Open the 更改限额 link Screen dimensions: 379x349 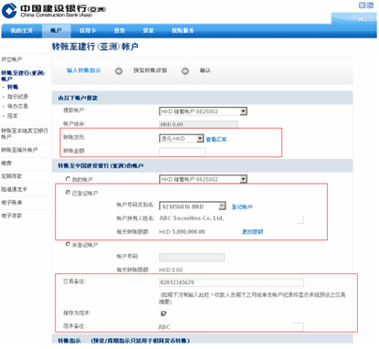252,232
